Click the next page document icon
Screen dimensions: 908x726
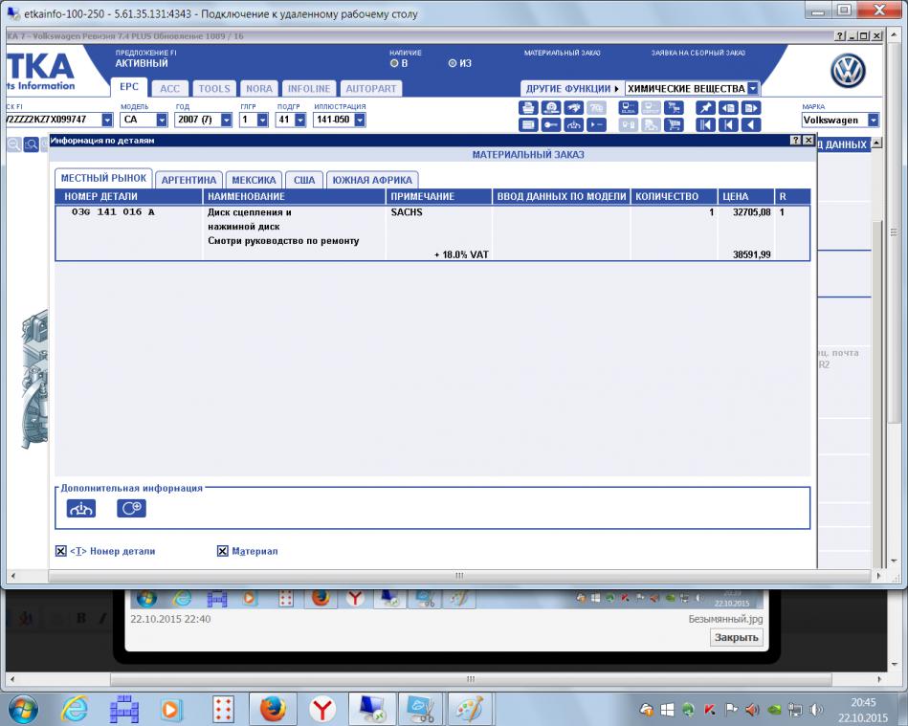(x=750, y=108)
